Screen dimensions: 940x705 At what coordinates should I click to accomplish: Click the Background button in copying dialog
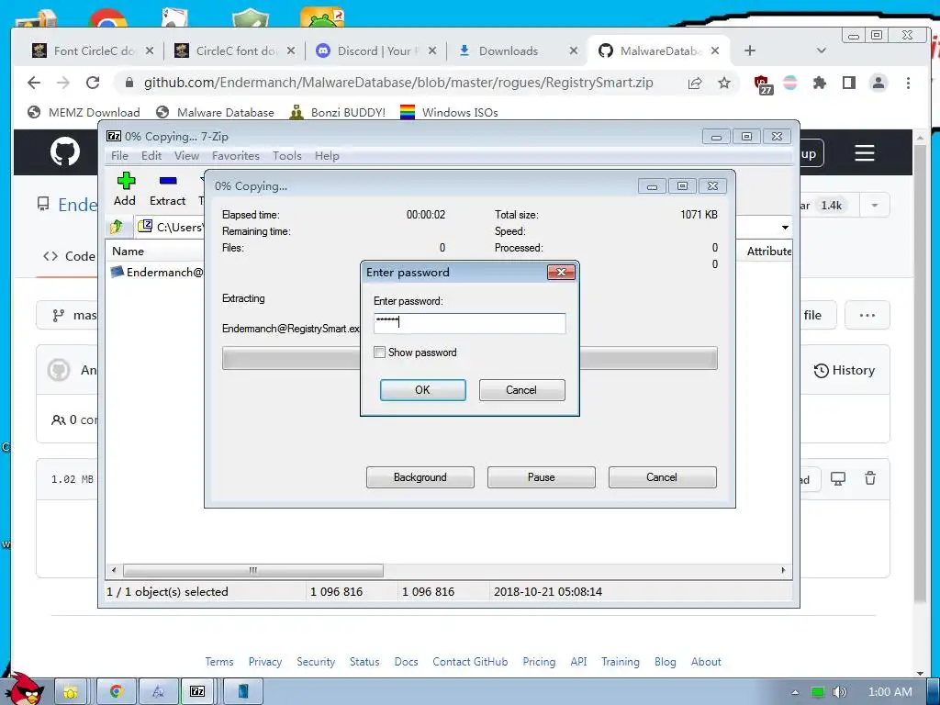[x=420, y=477]
